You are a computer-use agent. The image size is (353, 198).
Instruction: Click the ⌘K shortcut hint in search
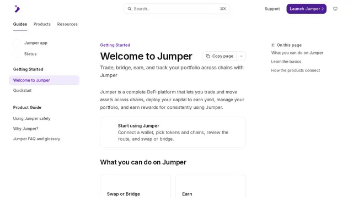pos(223,9)
